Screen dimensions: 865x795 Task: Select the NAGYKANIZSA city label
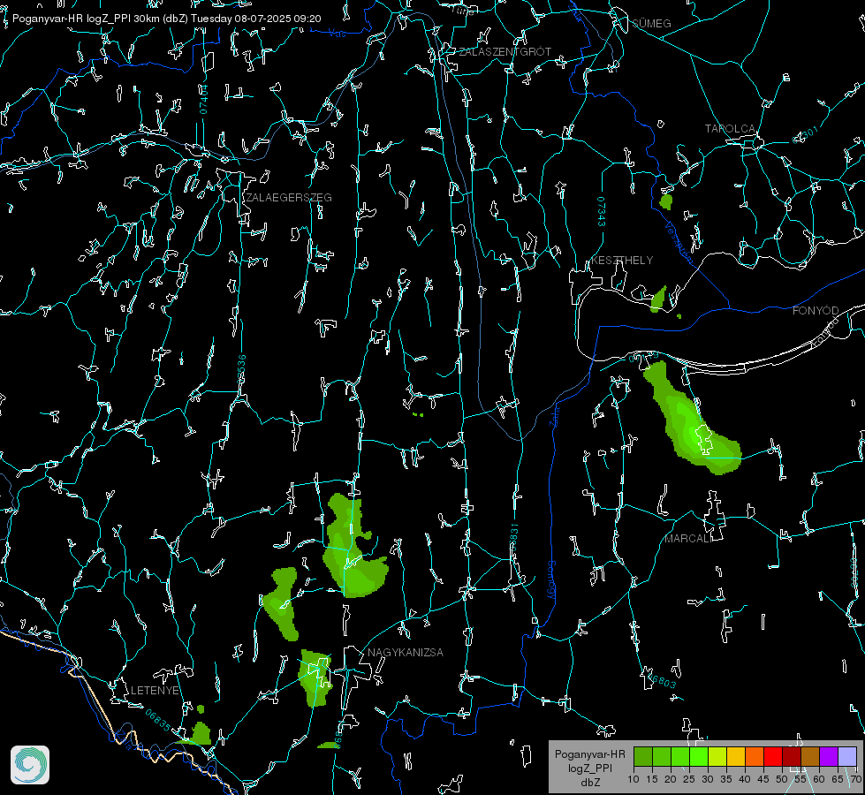(x=406, y=652)
